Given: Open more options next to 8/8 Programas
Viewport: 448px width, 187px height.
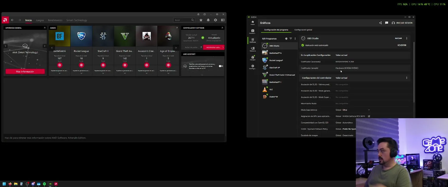Looking at the screenshot, I should click(295, 38).
